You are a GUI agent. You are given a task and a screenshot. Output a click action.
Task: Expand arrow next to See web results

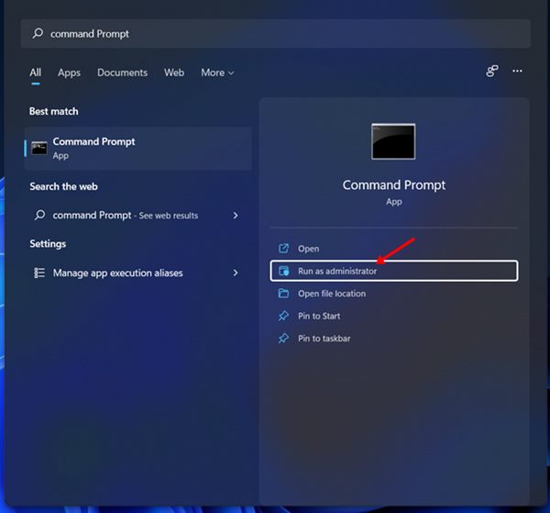point(236,216)
